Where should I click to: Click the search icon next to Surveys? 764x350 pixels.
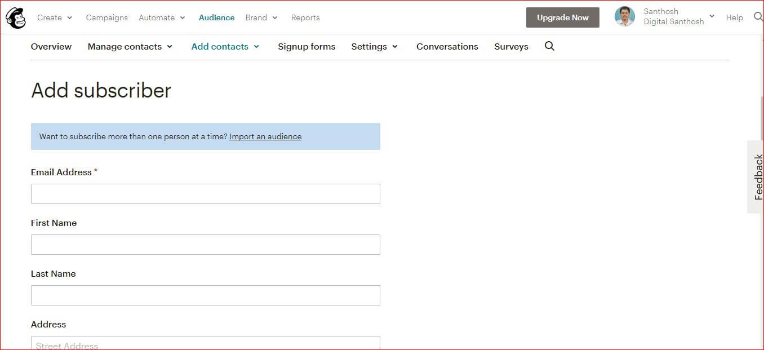[x=550, y=46]
